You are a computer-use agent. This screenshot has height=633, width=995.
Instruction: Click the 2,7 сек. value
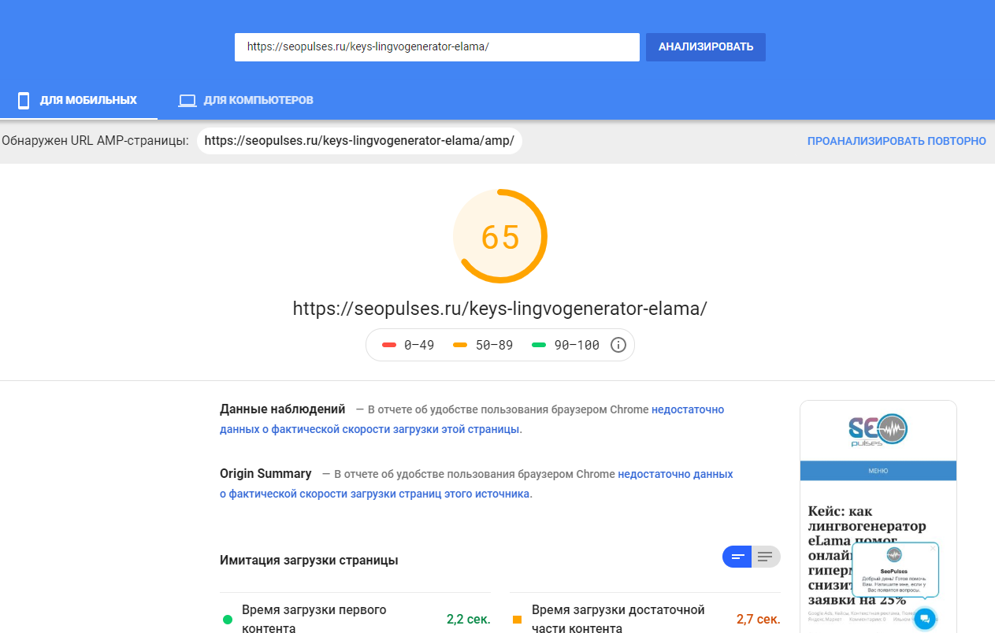coord(759,620)
